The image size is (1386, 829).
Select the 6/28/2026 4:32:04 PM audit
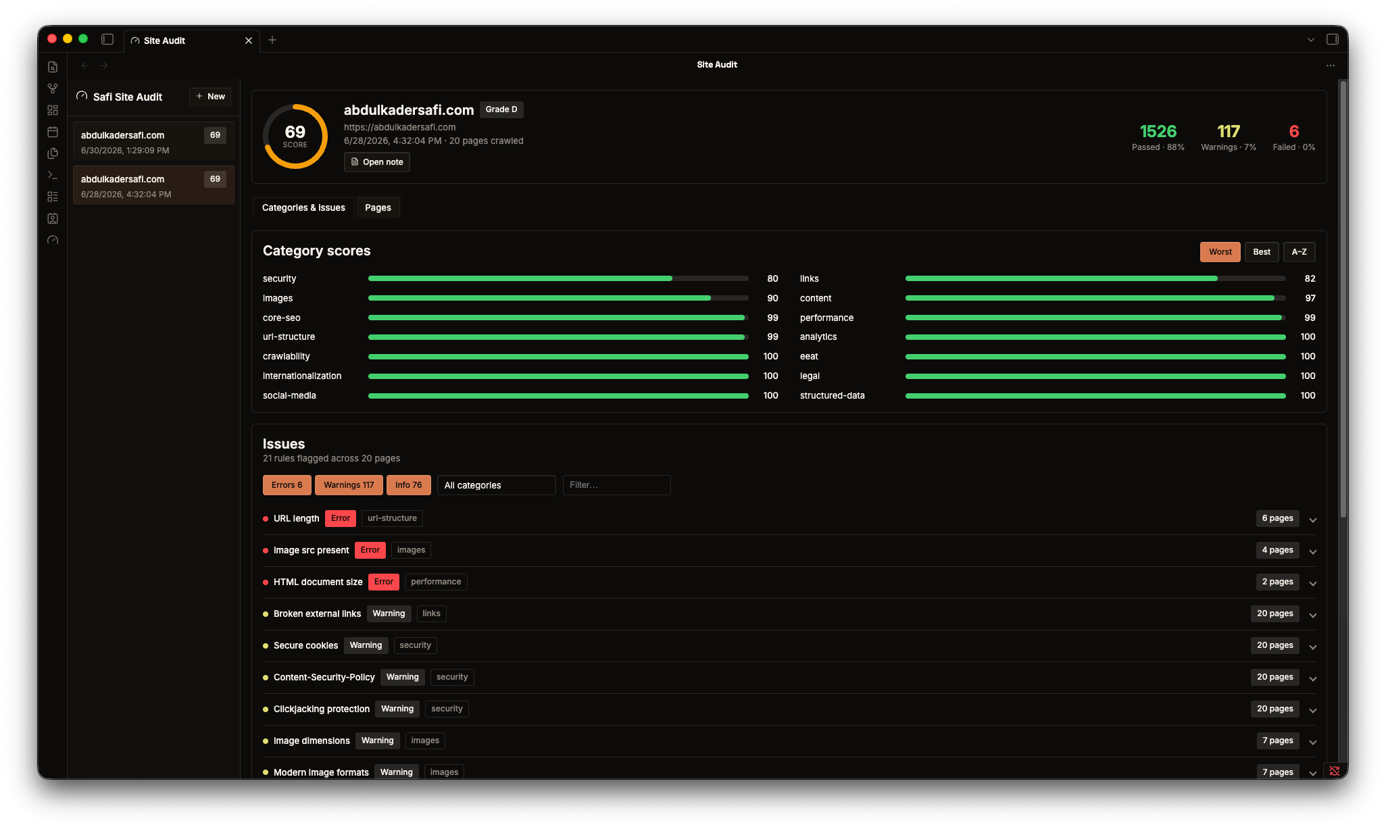coord(153,186)
